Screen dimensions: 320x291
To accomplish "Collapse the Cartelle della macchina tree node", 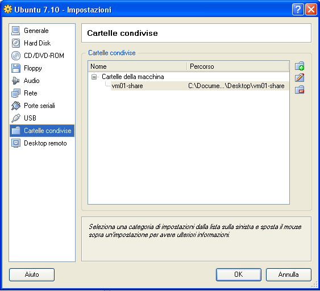I will (x=94, y=77).
